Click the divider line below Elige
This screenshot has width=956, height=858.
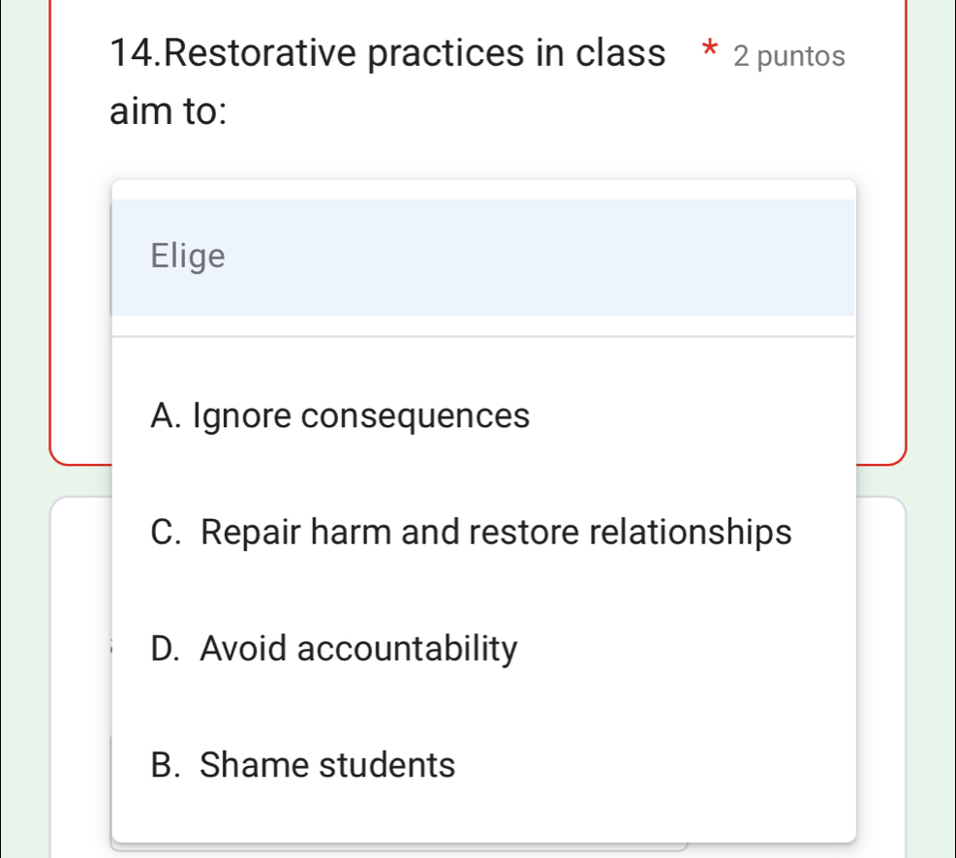(484, 337)
